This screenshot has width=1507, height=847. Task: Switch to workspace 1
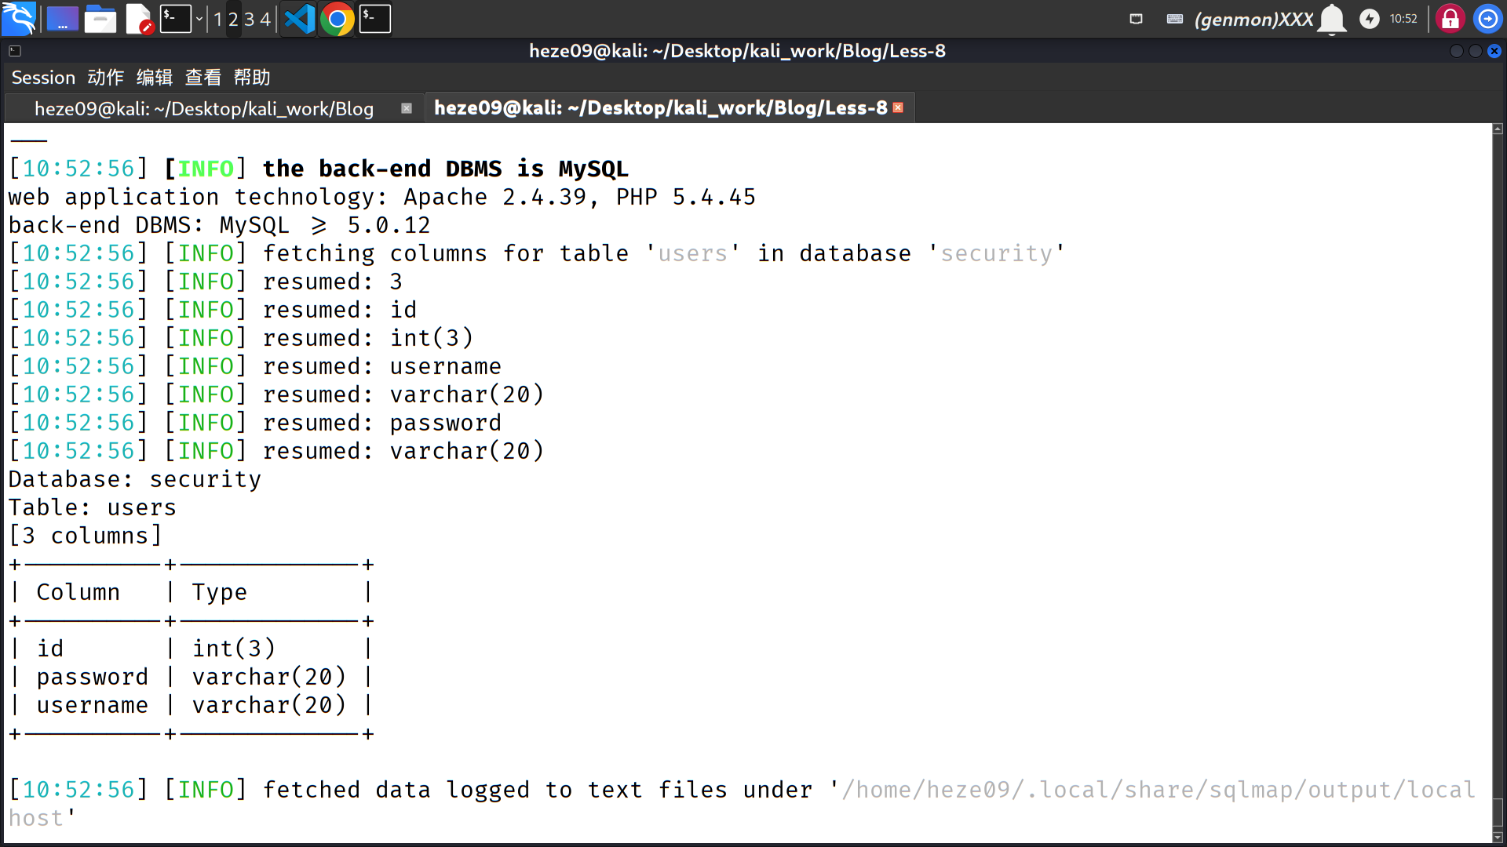(218, 19)
